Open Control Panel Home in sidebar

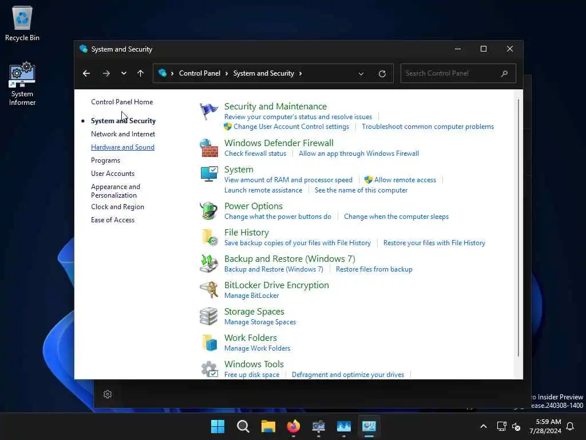(122, 102)
